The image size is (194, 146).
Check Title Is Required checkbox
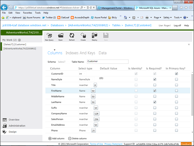(x=155, y=85)
